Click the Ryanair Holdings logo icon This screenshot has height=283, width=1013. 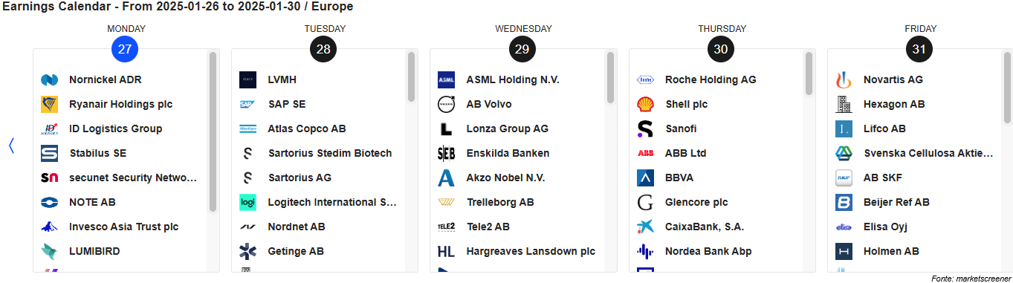tap(49, 104)
